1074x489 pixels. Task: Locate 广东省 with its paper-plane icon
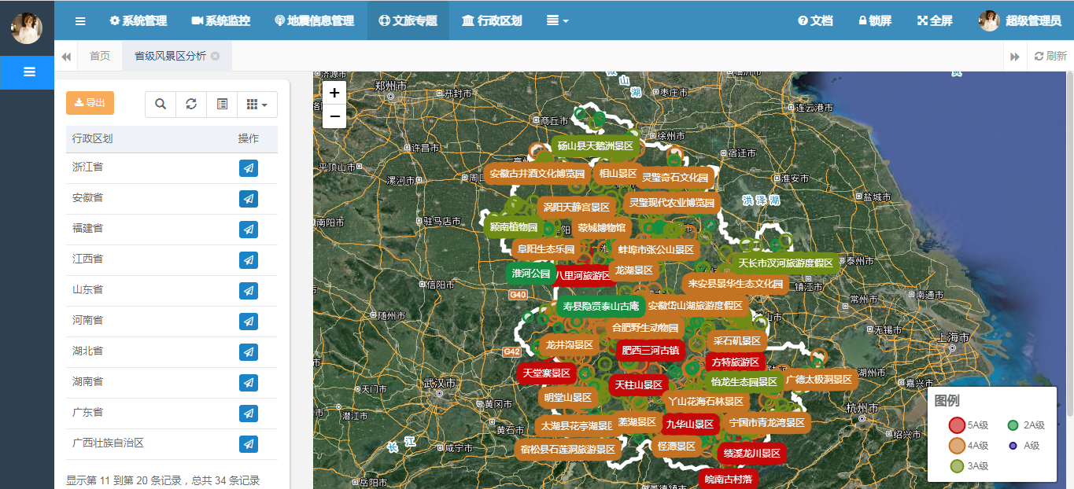tap(249, 414)
